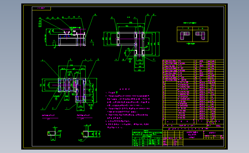
Task: Select balloon number 22 above the front view
Action: point(53,18)
